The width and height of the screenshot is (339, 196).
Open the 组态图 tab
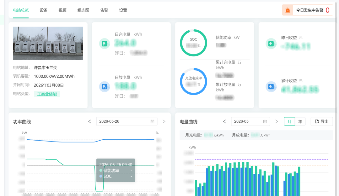(x=83, y=10)
